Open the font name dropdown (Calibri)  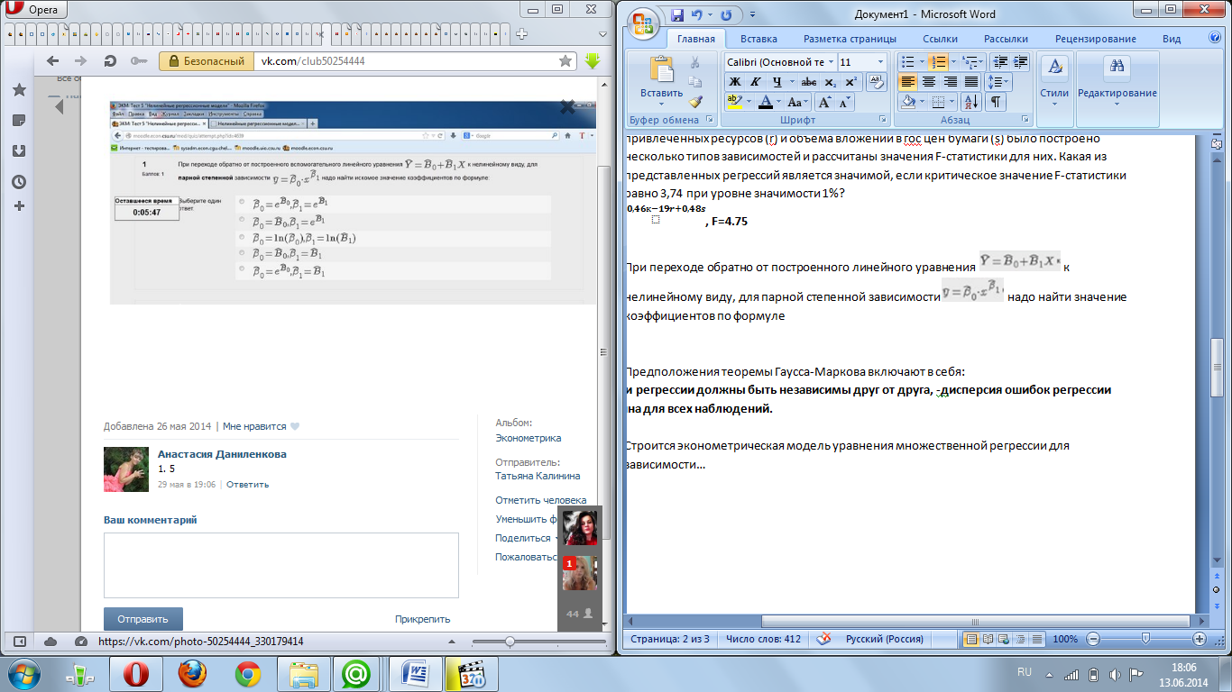[831, 62]
